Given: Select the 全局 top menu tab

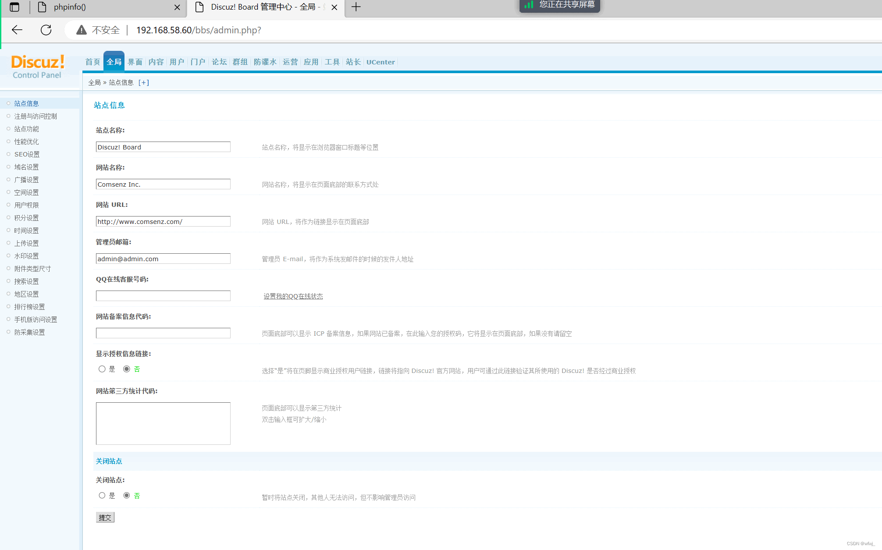Looking at the screenshot, I should (x=114, y=61).
